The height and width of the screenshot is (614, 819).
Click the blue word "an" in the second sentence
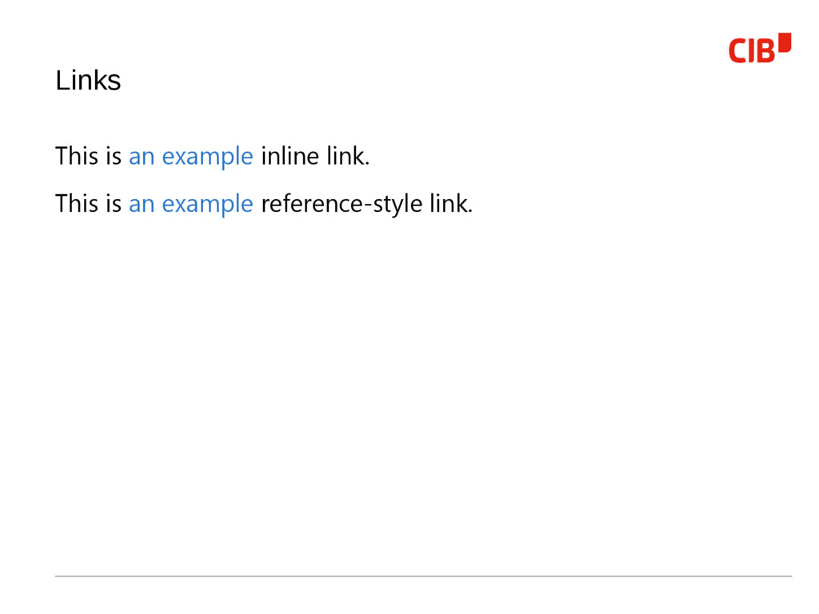point(142,205)
